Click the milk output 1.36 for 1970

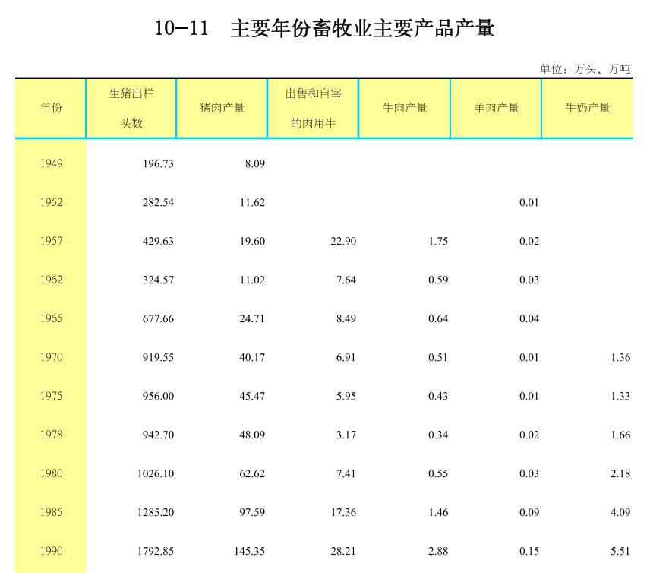[620, 357]
